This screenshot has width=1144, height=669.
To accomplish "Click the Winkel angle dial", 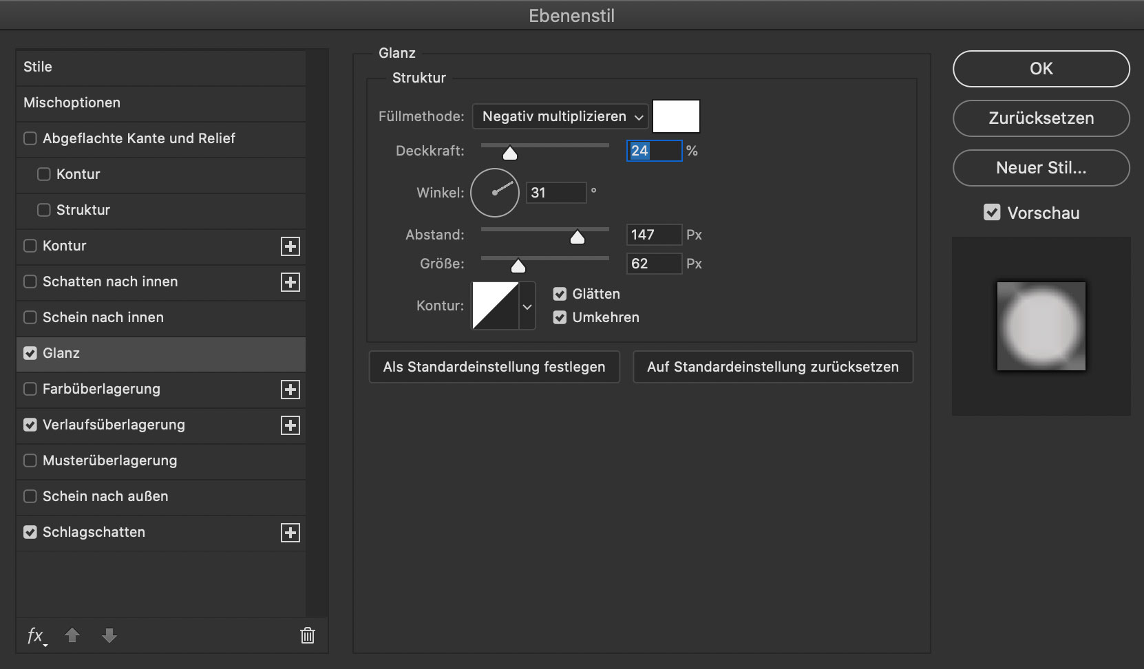I will coord(495,193).
